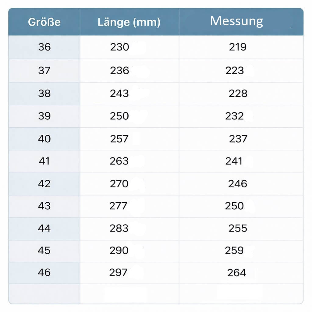
Task: Click the Messung column header
Action: (236, 21)
